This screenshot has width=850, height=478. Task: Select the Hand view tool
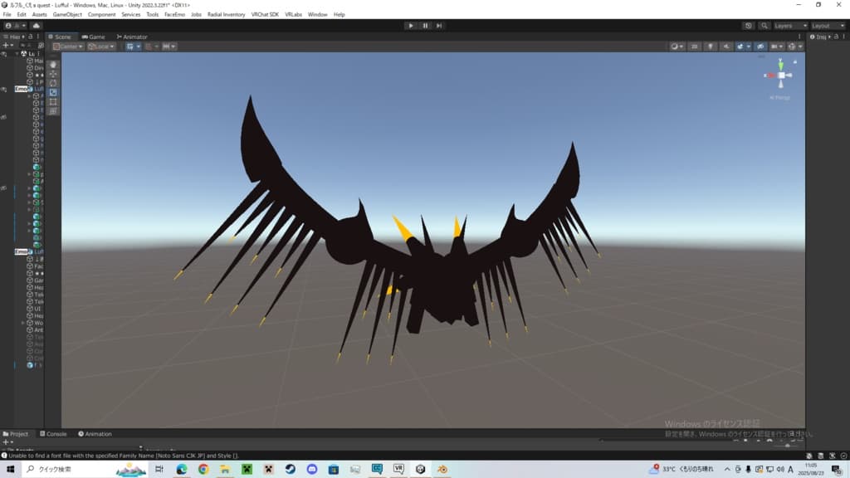click(x=53, y=64)
